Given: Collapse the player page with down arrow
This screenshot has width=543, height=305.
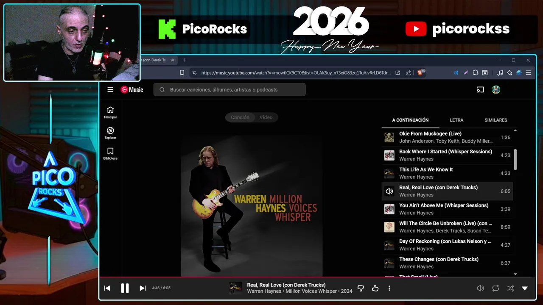Looking at the screenshot, I should 525,288.
